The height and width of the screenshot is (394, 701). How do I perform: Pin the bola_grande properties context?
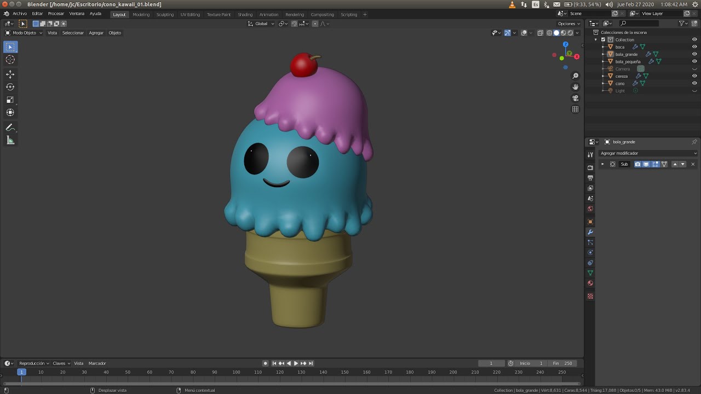(x=694, y=142)
